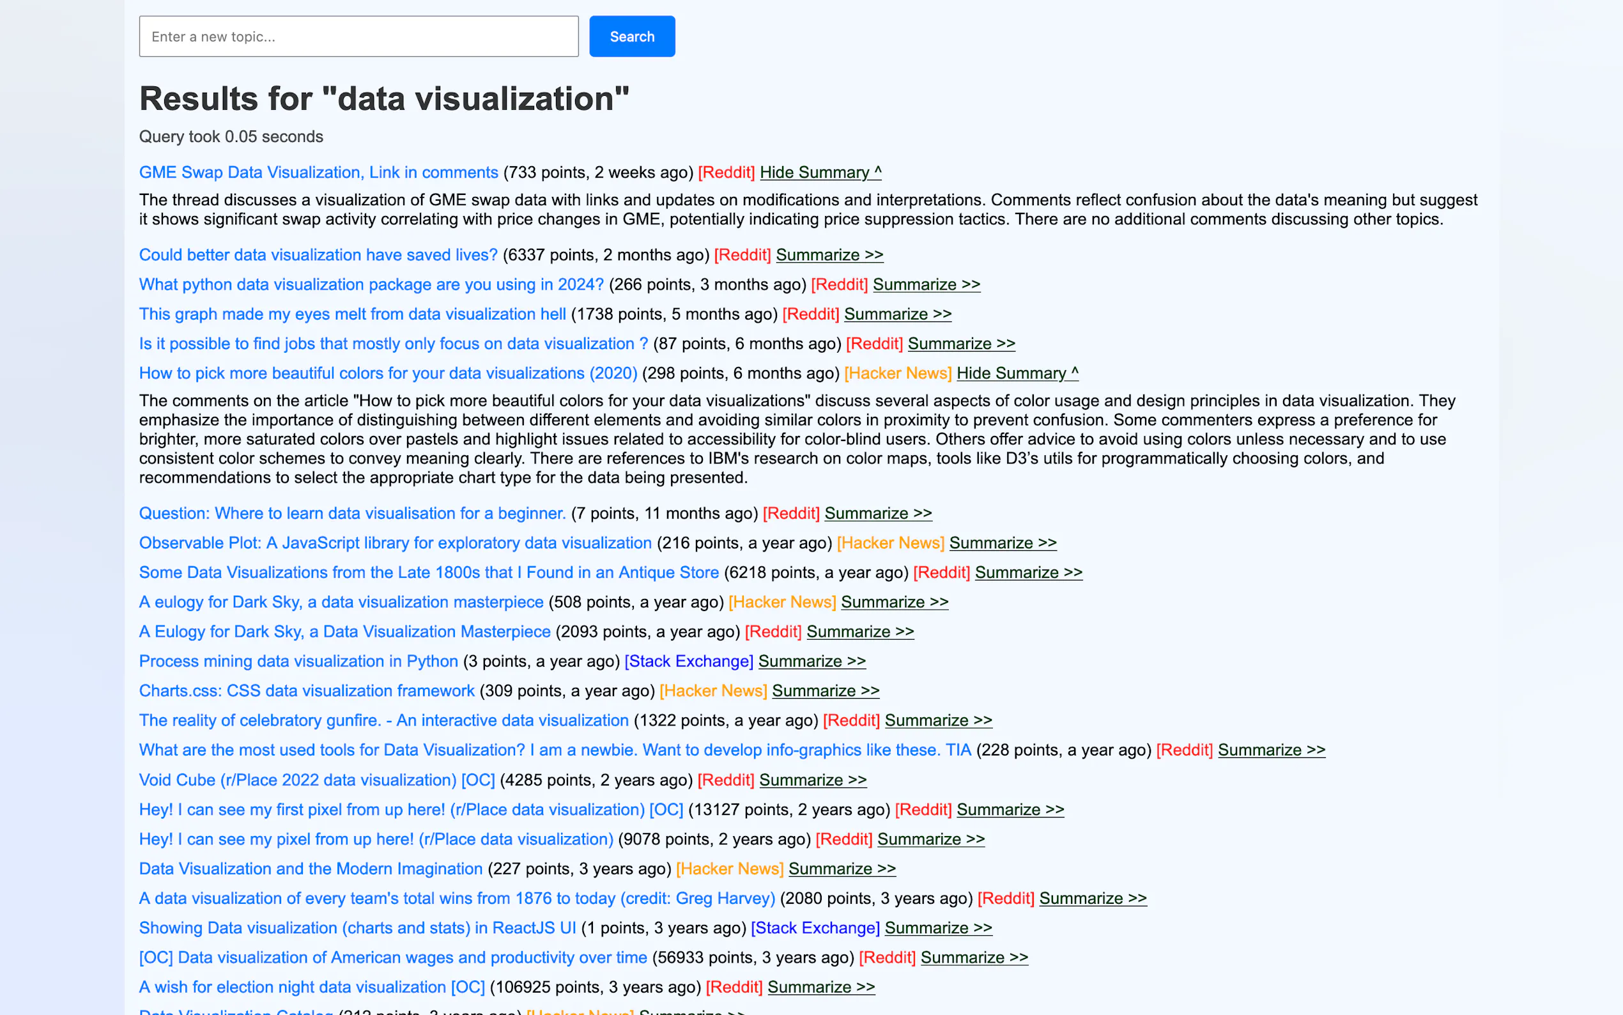
Task: Open 'Process mining data visualization in Python'
Action: 298,662
